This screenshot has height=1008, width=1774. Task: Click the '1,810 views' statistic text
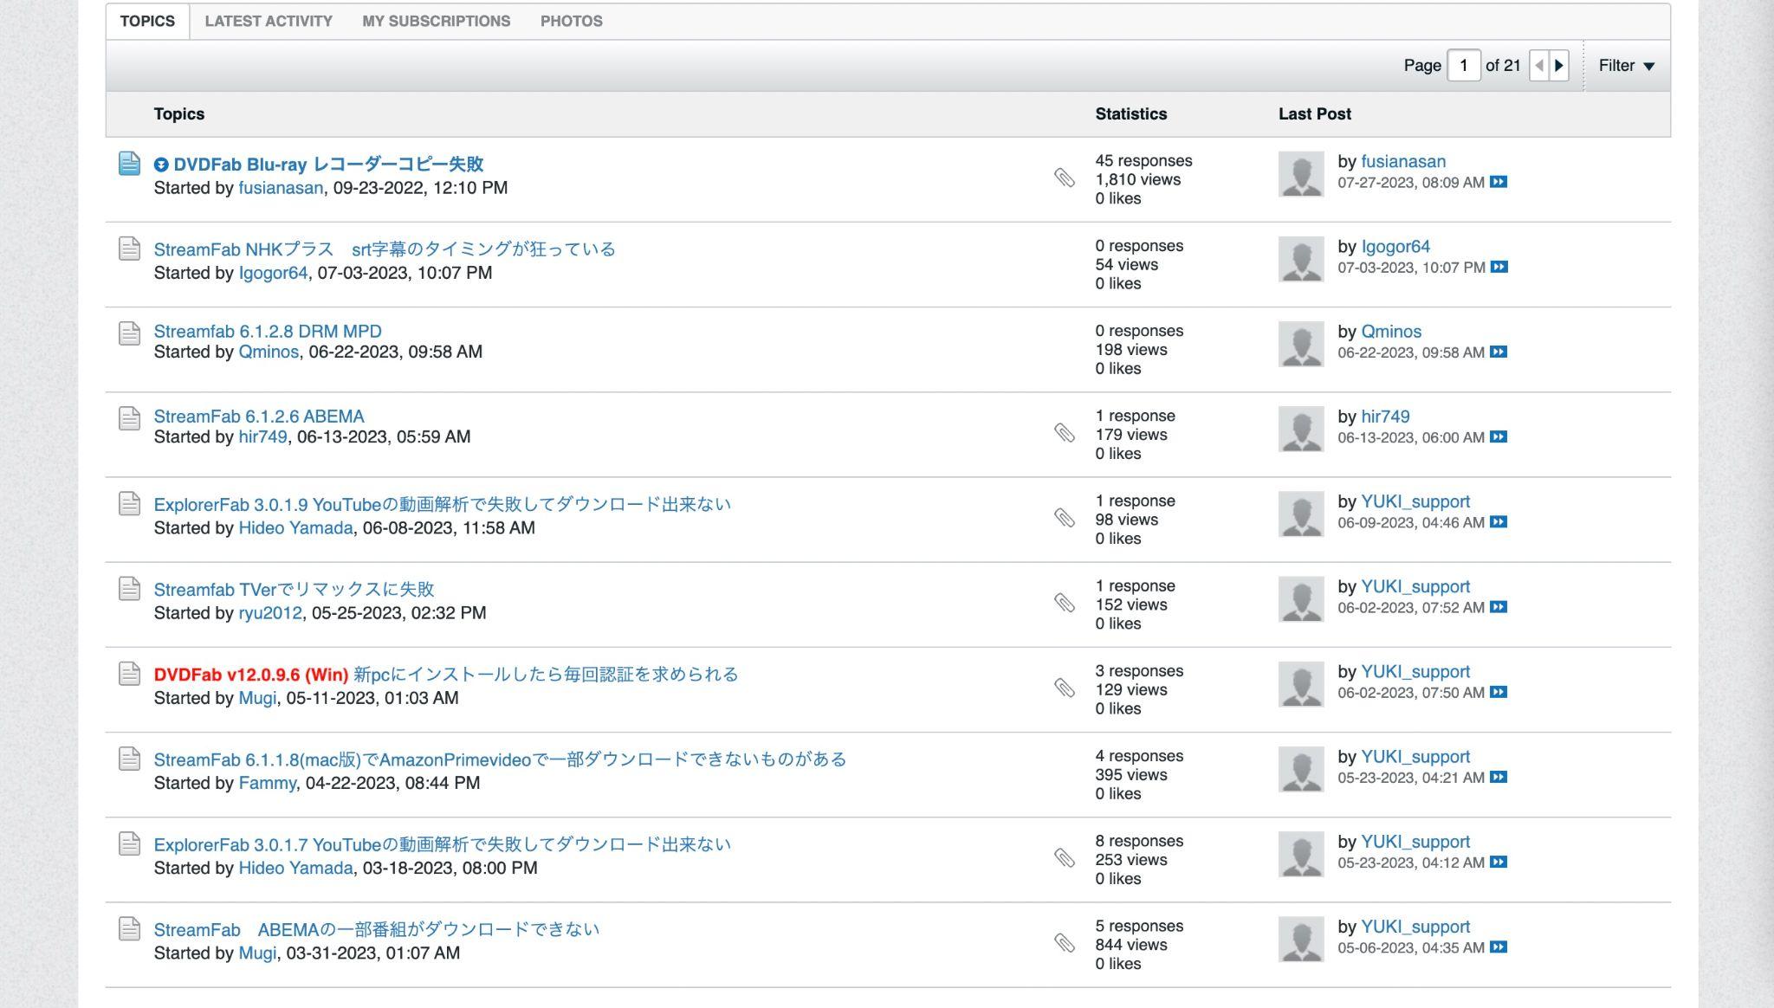pos(1137,179)
